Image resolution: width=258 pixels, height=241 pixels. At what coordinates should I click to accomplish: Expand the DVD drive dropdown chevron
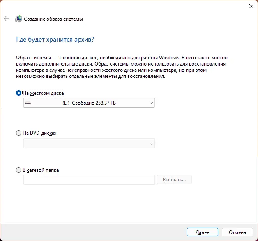151,143
